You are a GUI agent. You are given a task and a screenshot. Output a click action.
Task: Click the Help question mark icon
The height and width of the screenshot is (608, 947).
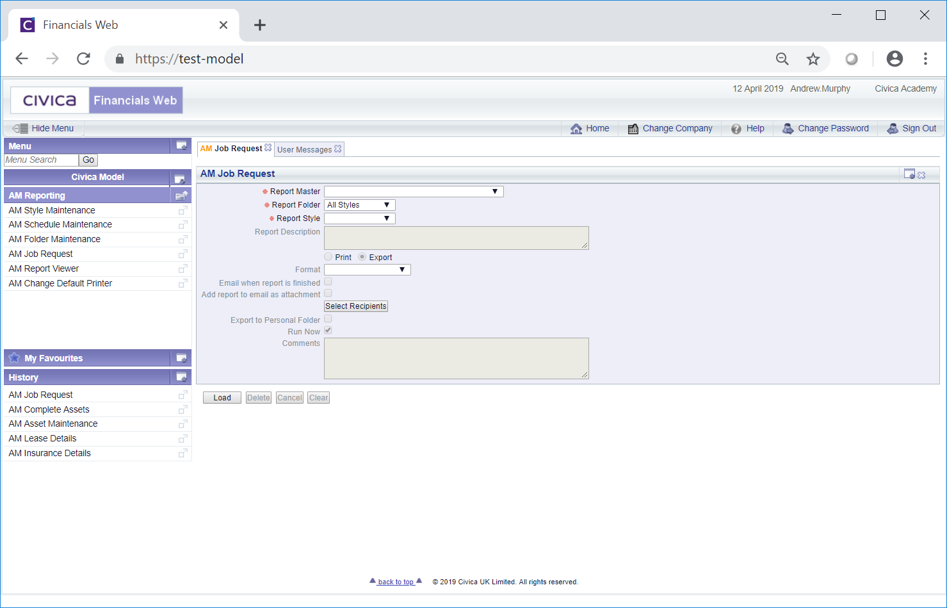tap(736, 129)
